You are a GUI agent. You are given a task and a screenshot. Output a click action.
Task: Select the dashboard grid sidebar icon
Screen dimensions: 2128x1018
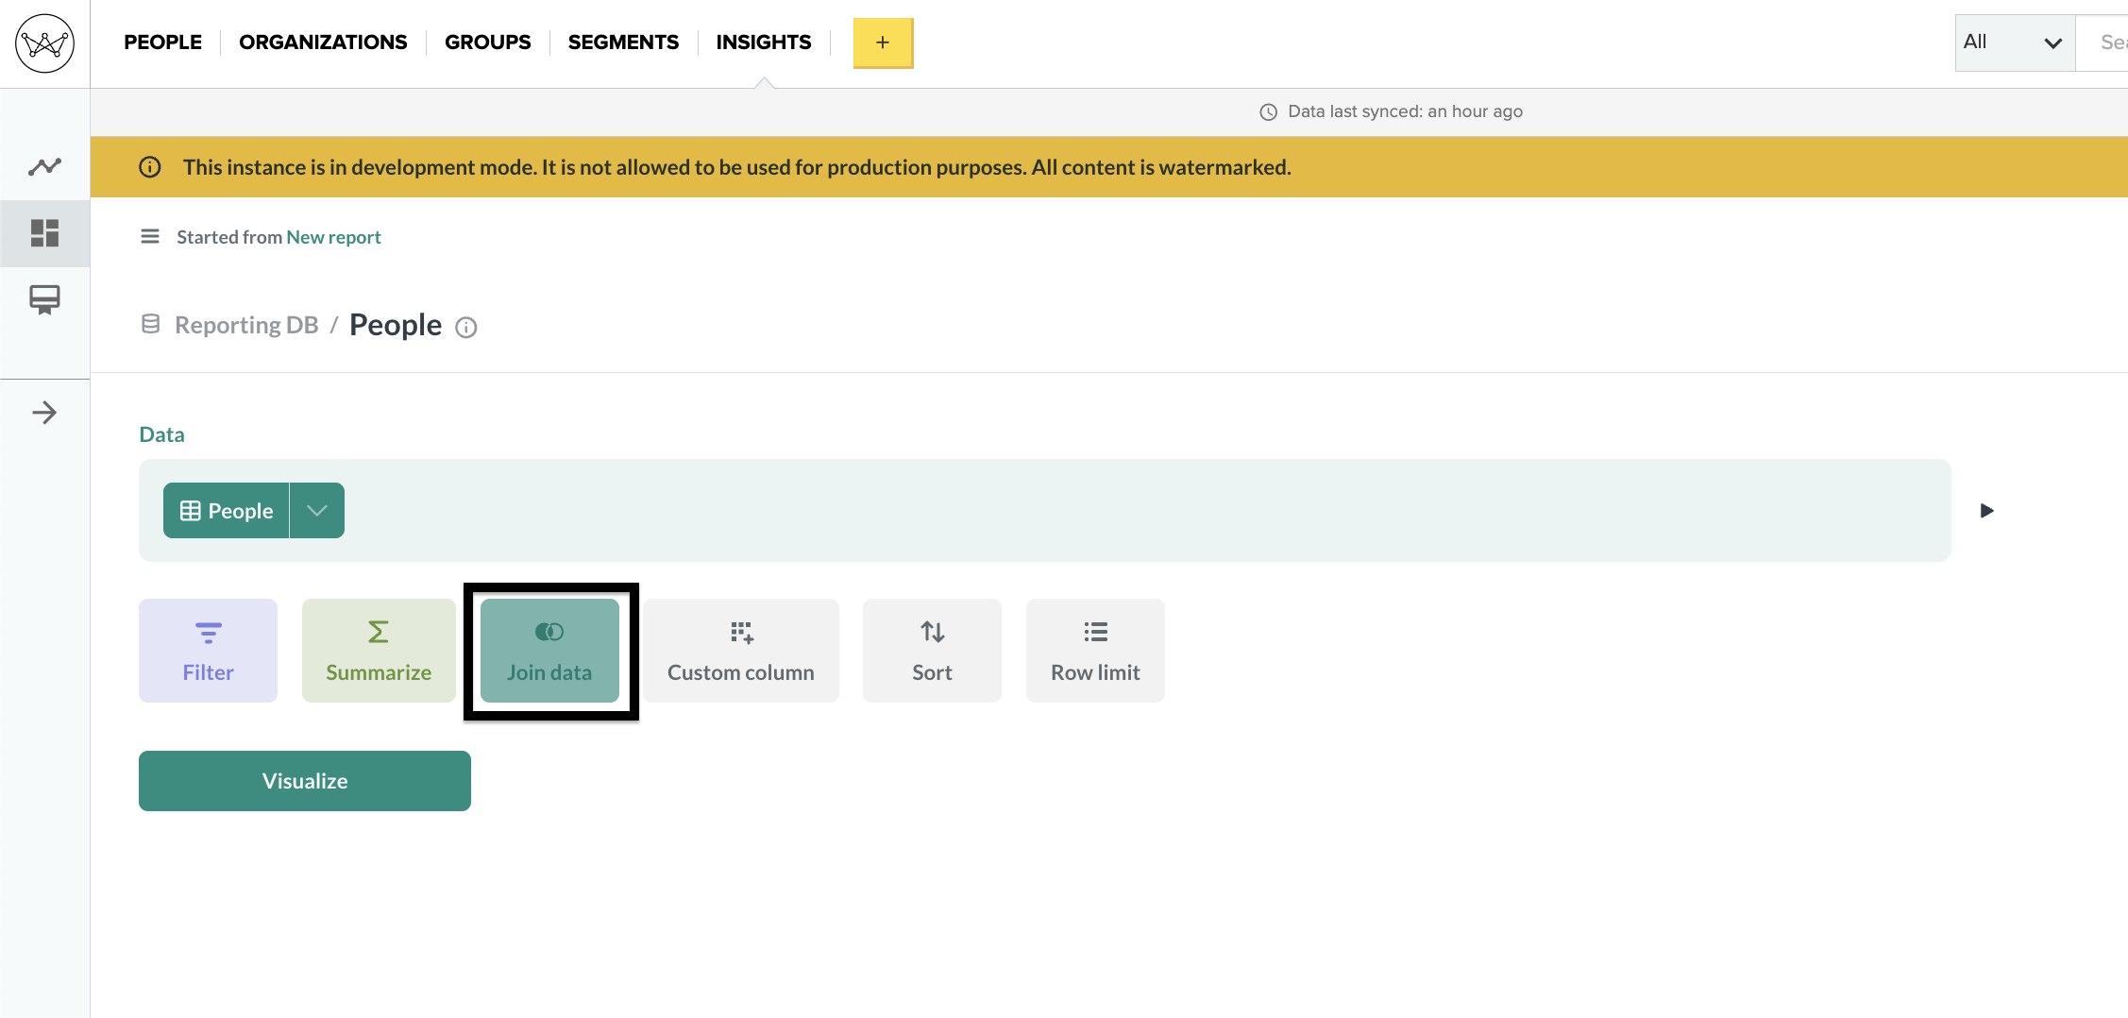pos(44,233)
